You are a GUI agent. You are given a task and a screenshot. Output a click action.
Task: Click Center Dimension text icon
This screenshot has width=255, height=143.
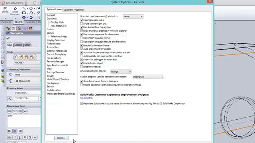(15, 111)
